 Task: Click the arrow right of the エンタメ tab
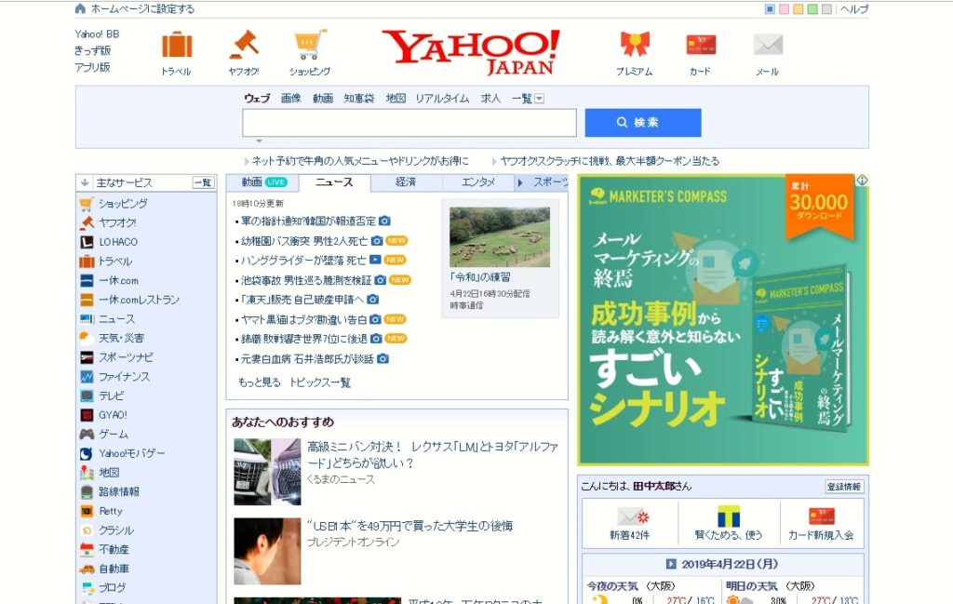[x=520, y=182]
